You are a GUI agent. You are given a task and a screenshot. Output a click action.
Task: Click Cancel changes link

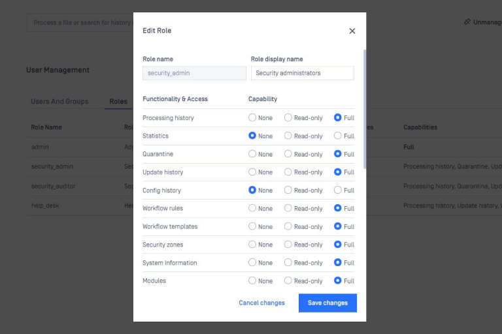tap(261, 303)
